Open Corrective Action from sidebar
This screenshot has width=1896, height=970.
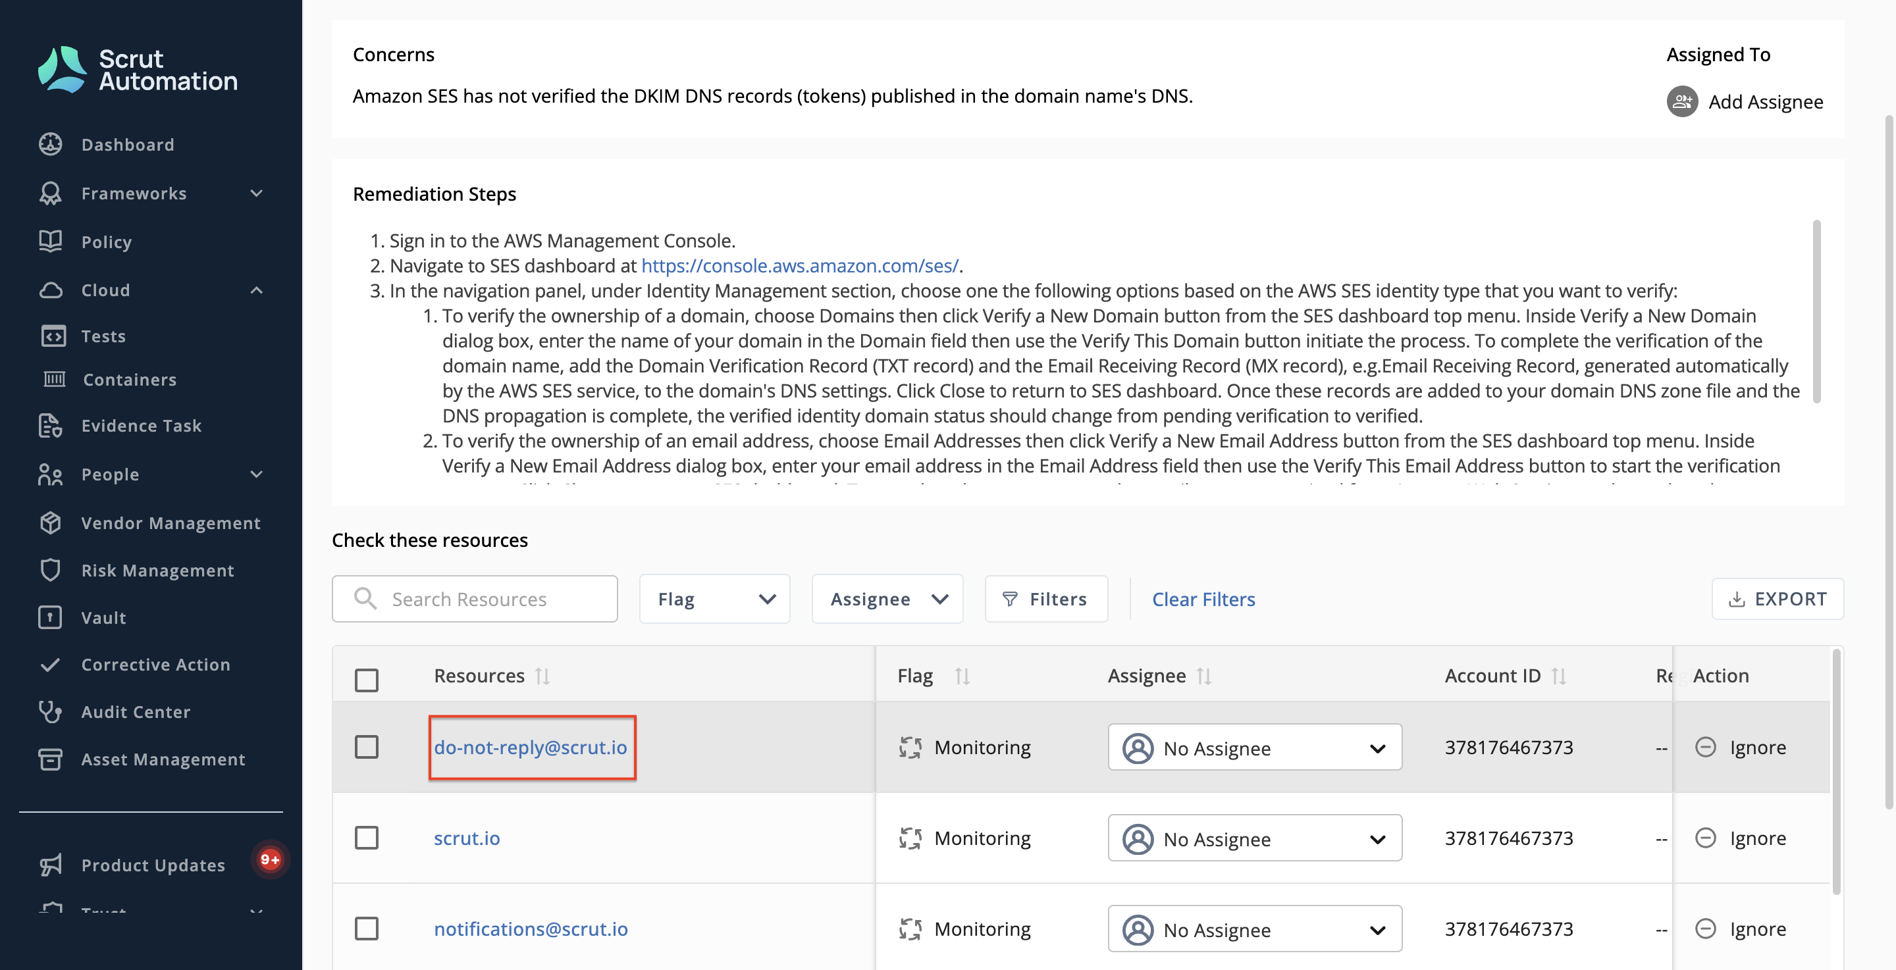(x=156, y=665)
